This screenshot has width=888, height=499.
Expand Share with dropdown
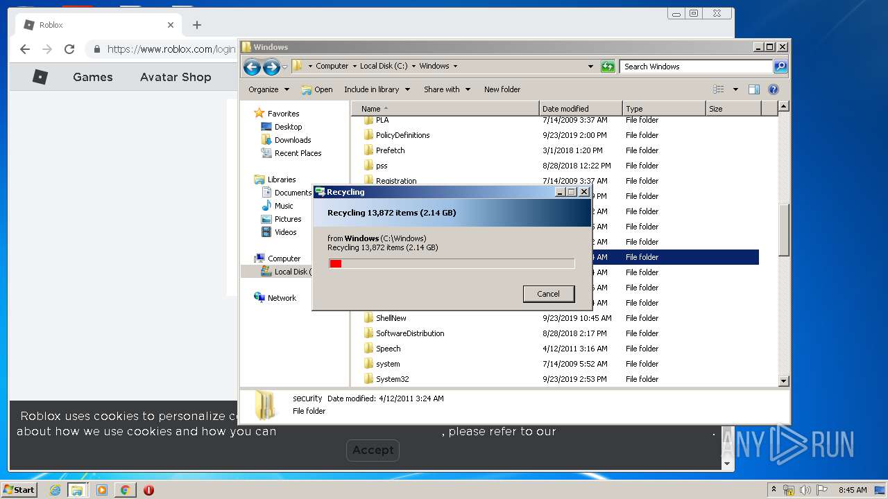447,89
